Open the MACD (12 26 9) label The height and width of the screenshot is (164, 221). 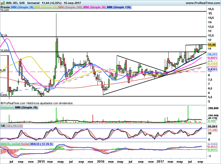42,144
